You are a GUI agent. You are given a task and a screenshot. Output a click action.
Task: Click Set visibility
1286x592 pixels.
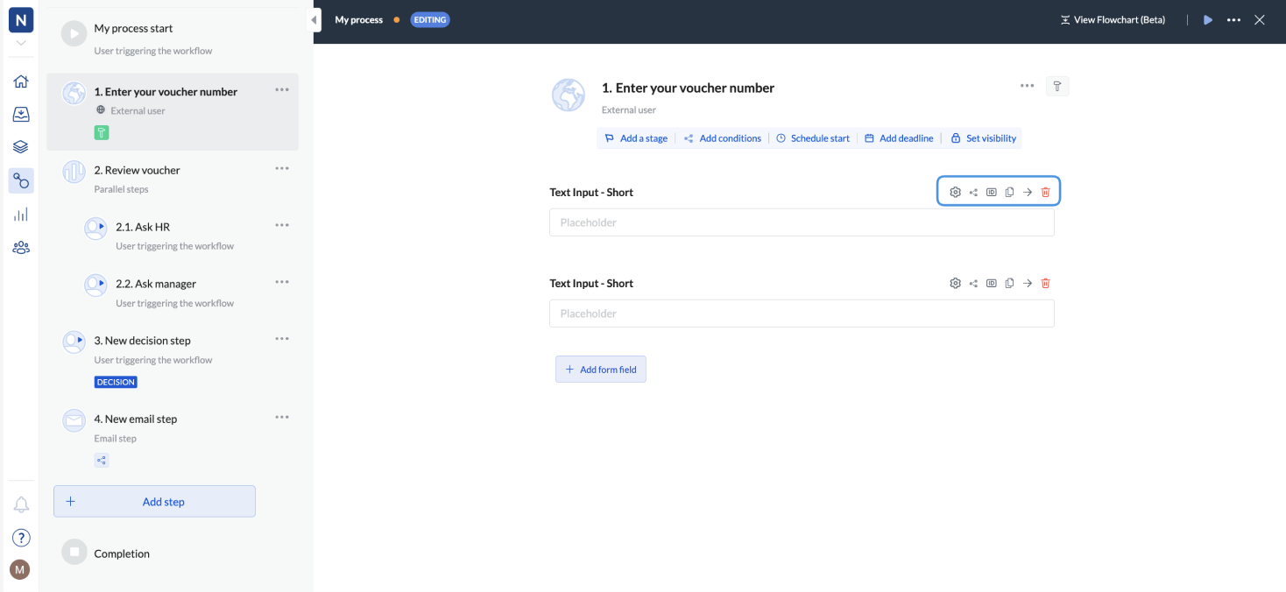(x=984, y=138)
